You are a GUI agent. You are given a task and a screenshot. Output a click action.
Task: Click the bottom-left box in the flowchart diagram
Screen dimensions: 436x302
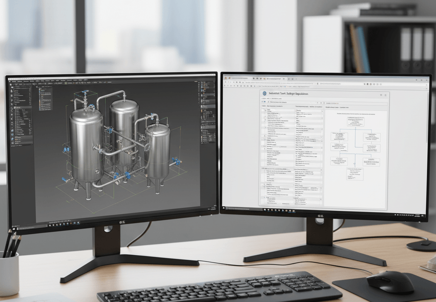click(340, 162)
